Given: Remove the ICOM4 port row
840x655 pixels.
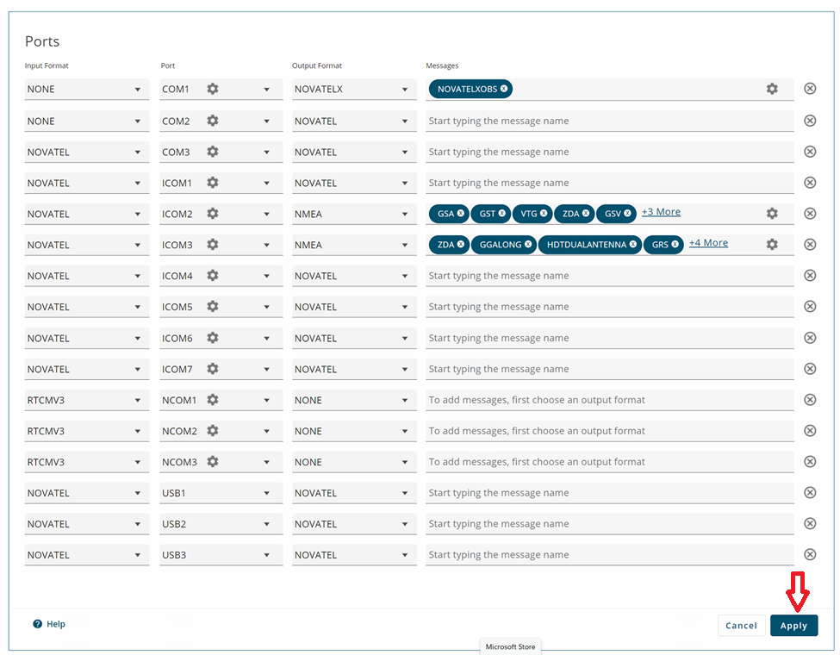Looking at the screenshot, I should pos(810,276).
